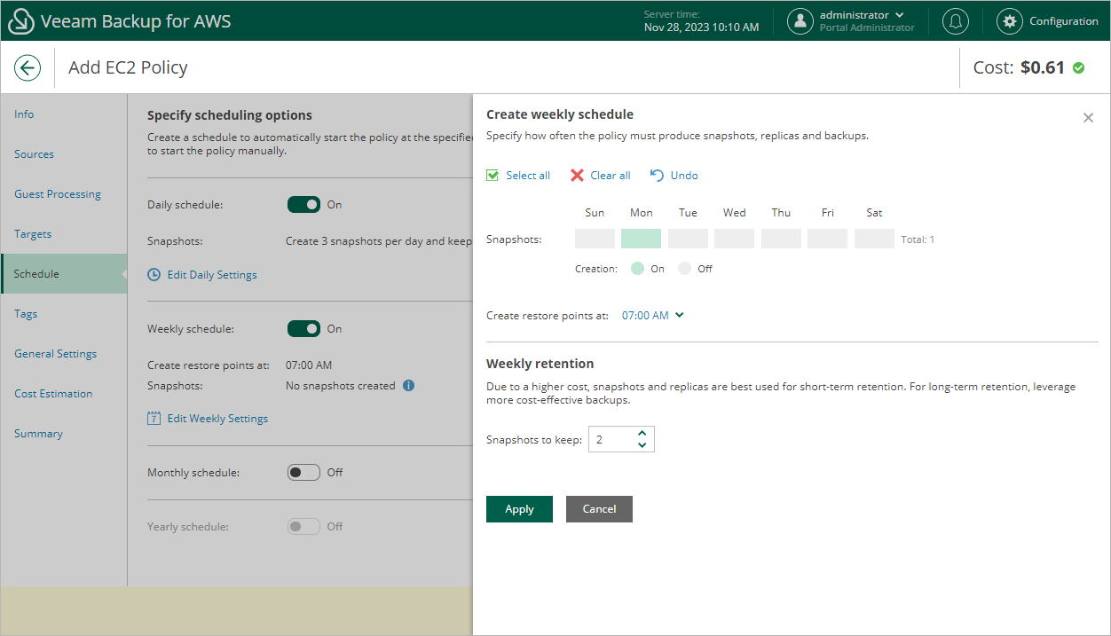Decrease Snapshots to keep value
Viewport: 1111px width, 636px height.
(642, 445)
